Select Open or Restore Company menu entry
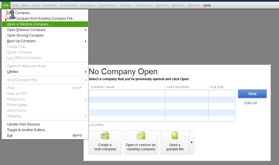279x165 pixels. [x=45, y=24]
